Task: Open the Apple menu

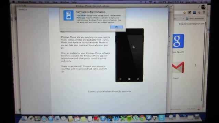Action: [14, 2]
